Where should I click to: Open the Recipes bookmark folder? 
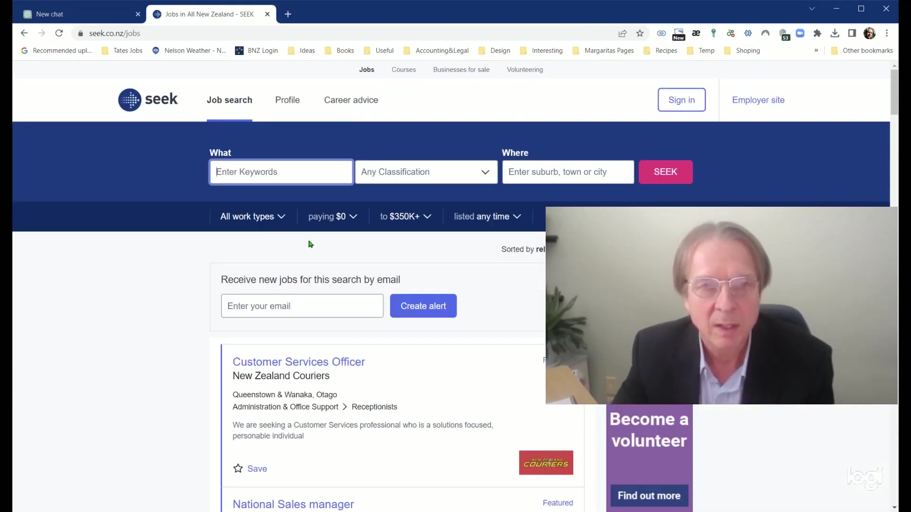pyautogui.click(x=660, y=50)
